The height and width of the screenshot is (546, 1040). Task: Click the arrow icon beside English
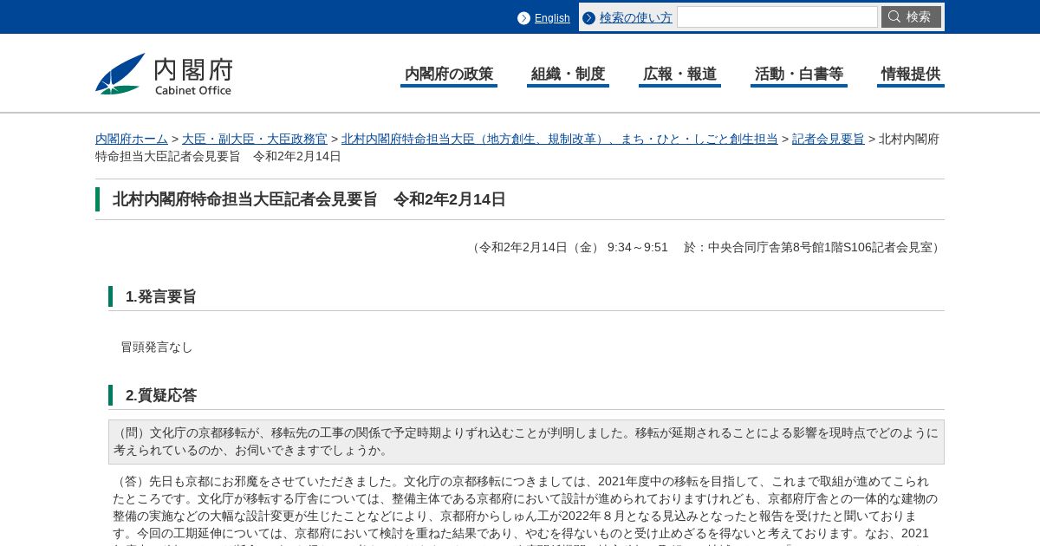pos(523,18)
